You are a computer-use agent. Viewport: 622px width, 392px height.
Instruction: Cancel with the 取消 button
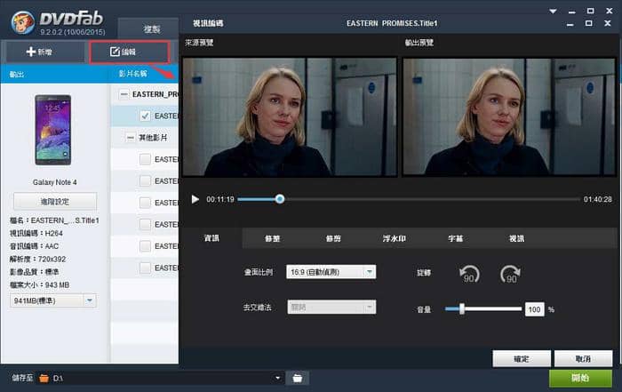click(583, 359)
